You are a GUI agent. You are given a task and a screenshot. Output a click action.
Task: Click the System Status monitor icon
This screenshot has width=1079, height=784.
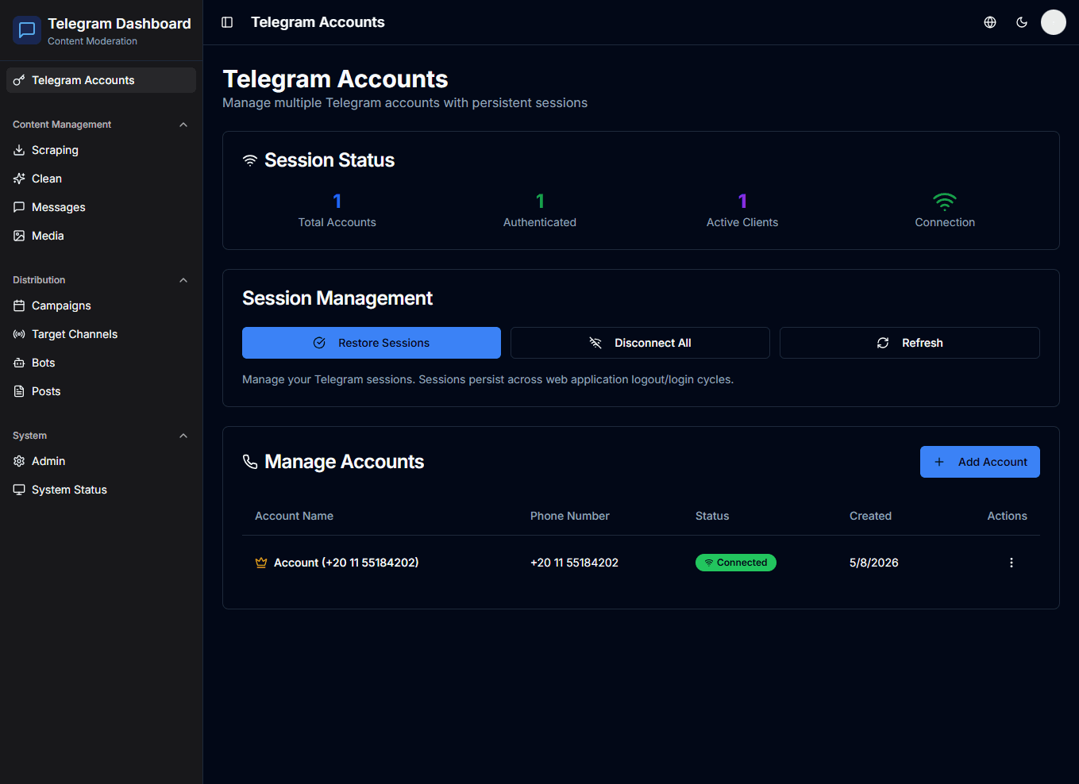point(19,490)
